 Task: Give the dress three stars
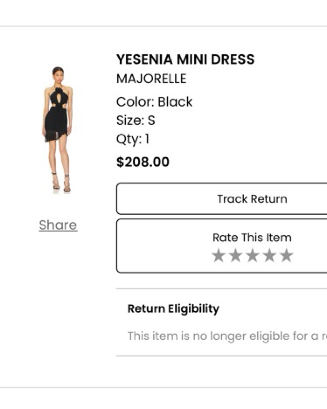tap(253, 256)
